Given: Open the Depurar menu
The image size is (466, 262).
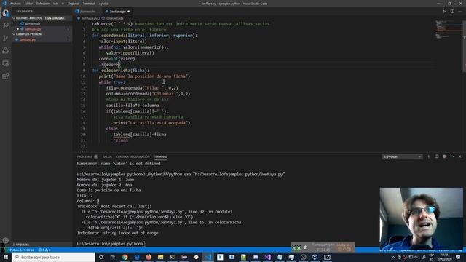Looking at the screenshot, I should 73,4.
